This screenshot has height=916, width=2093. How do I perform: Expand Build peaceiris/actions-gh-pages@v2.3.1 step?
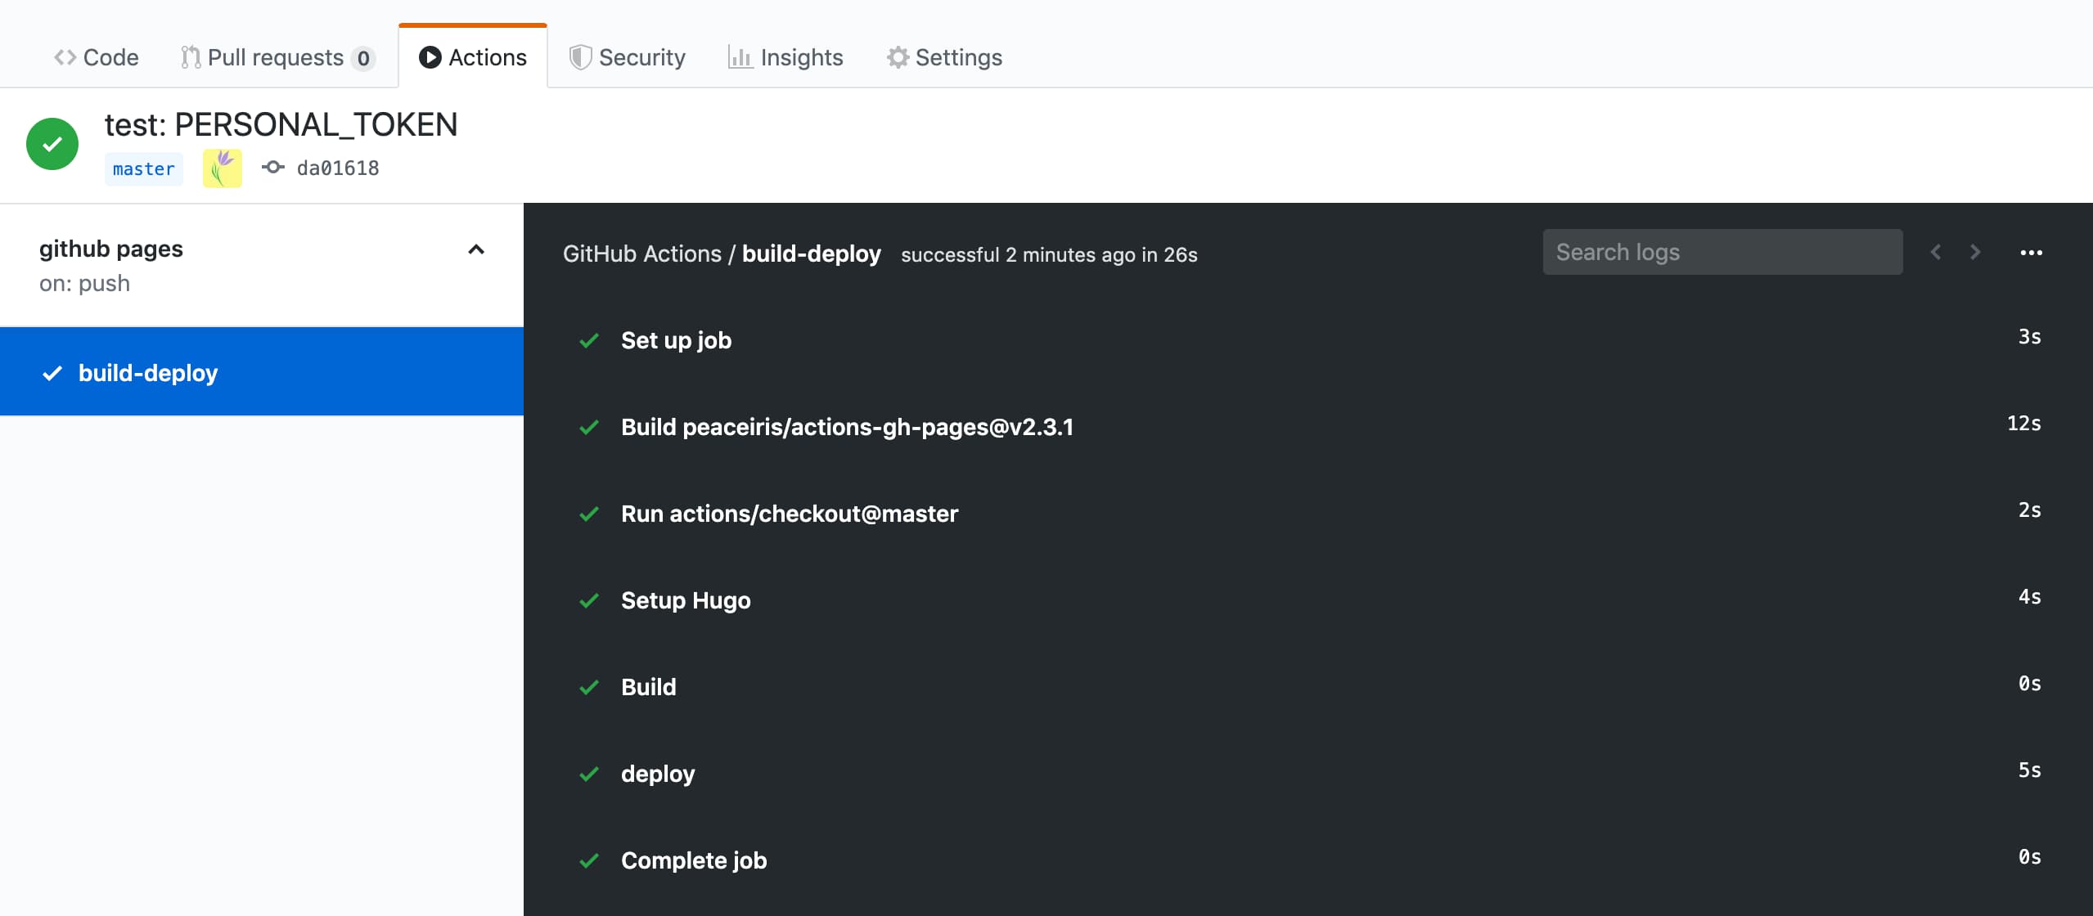click(847, 427)
